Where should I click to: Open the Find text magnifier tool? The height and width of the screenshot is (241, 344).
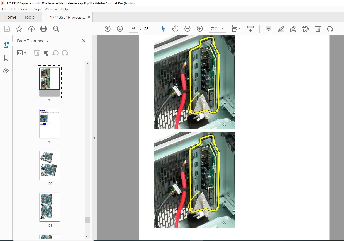[x=56, y=29]
